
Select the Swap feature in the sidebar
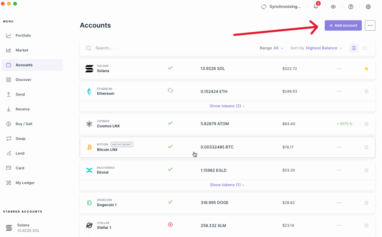pos(21,138)
